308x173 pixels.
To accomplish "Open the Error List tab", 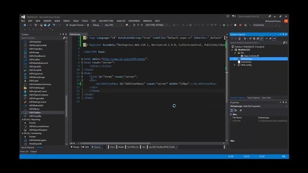I will [x=25, y=151].
